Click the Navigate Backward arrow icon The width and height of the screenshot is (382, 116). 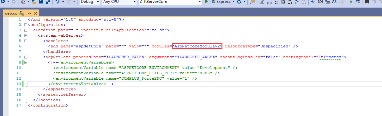(3, 2)
